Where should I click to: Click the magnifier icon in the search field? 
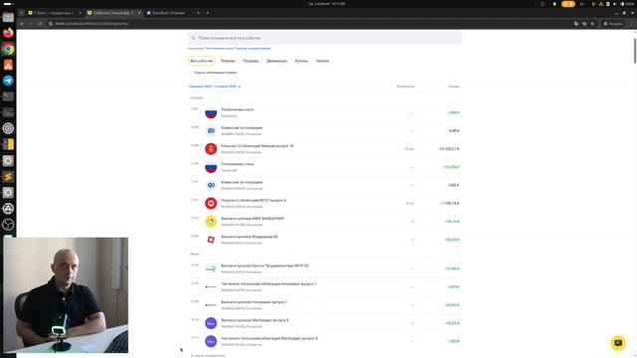pos(193,38)
